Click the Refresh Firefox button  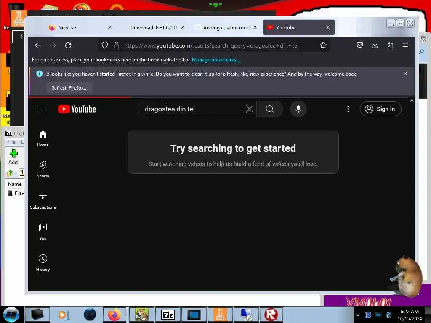69,88
